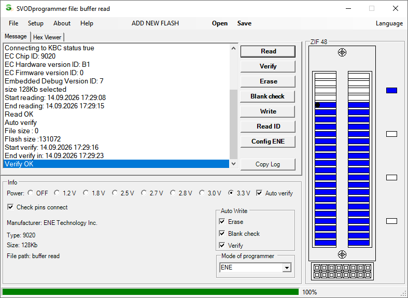Select the 'Read OK' log line
The height and width of the screenshot is (298, 408).
click(x=116, y=114)
